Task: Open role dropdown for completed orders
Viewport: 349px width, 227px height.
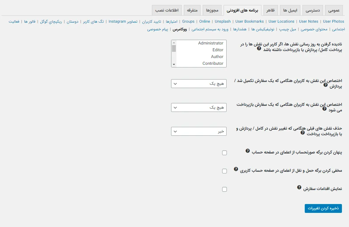Action: [199, 84]
